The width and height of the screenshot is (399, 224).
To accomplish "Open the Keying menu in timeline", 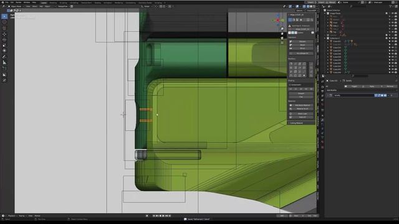I will click(22, 216).
